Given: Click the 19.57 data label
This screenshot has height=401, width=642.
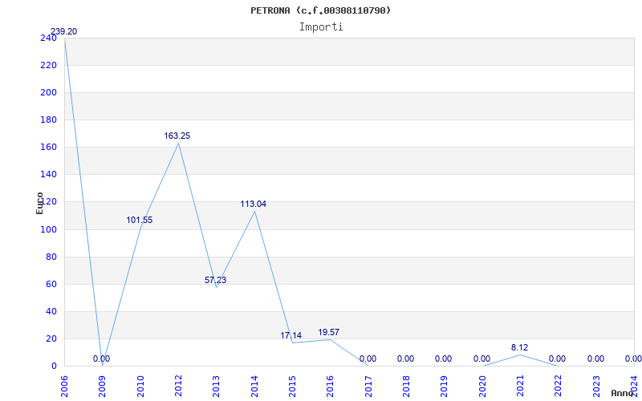Looking at the screenshot, I should tap(329, 332).
